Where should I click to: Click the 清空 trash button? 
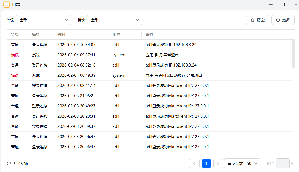click(257, 20)
